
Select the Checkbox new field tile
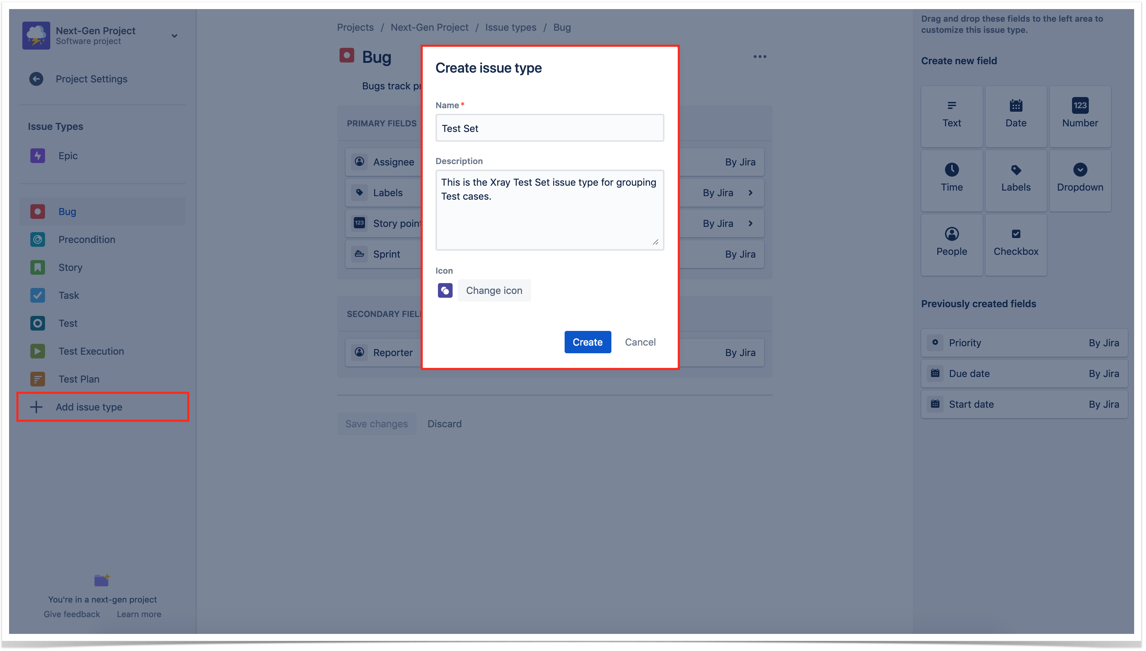[x=1016, y=245]
